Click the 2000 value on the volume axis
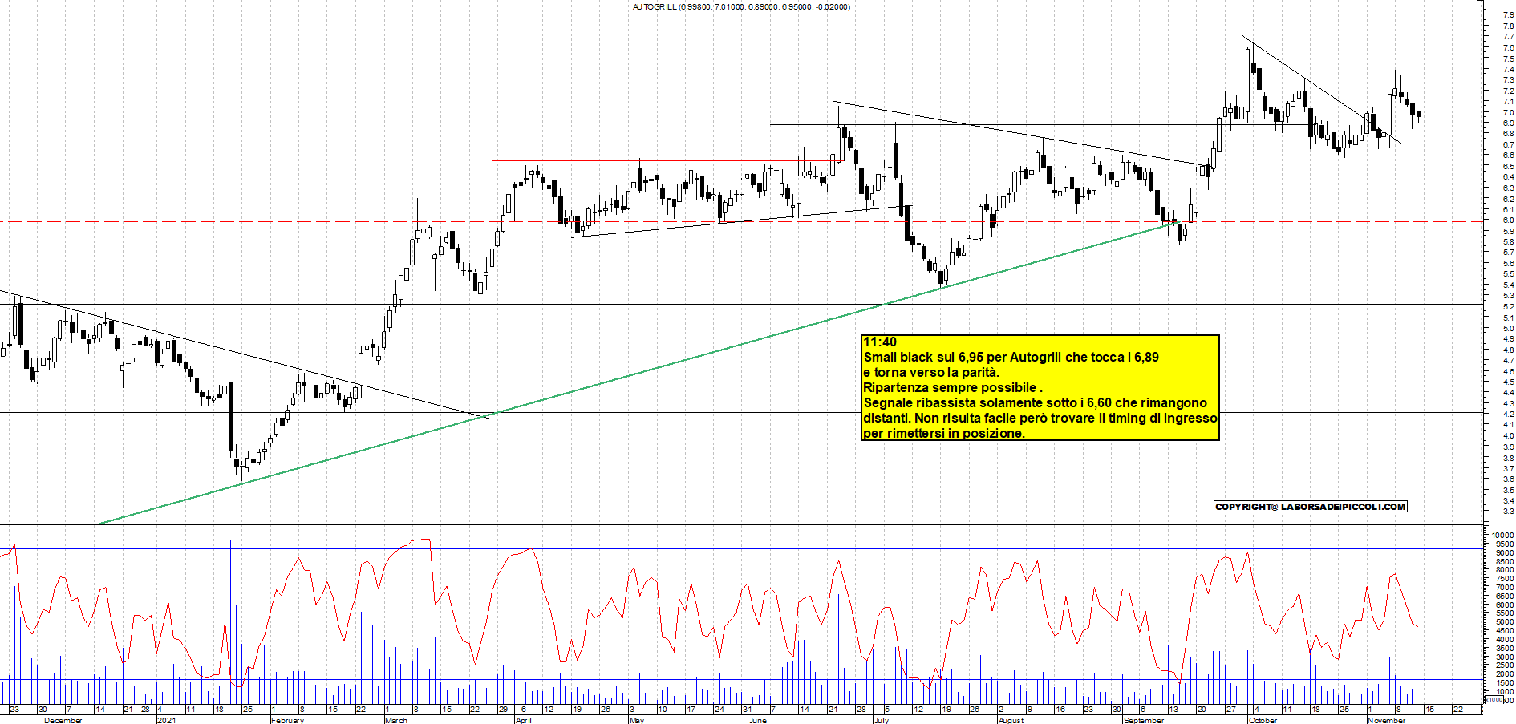The width and height of the screenshot is (1516, 724). coord(1505,674)
